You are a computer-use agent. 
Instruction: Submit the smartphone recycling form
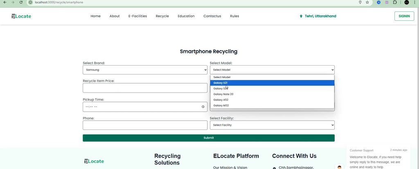coord(208,138)
